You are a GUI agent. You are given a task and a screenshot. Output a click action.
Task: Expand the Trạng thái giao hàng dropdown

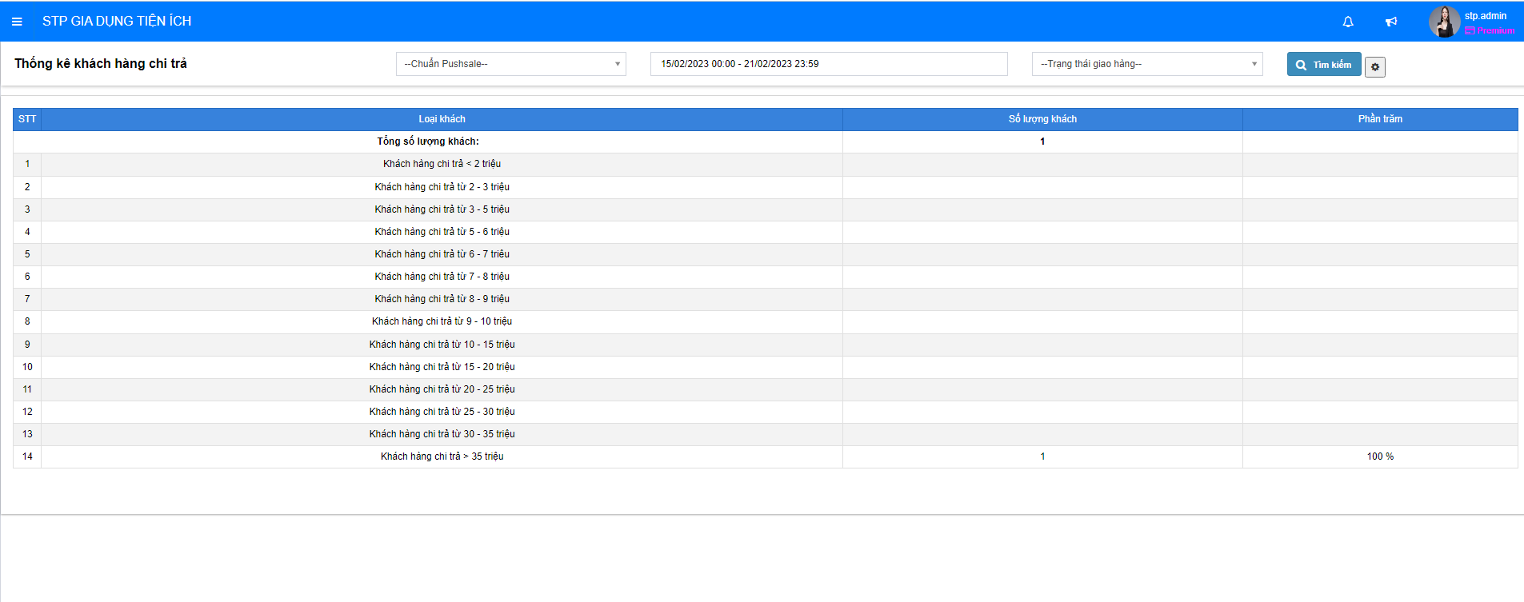pyautogui.click(x=1146, y=64)
